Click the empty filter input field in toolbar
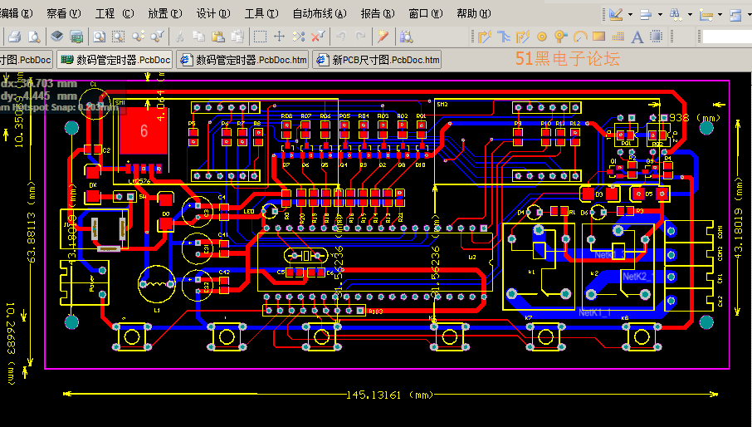The height and width of the screenshot is (427, 752). click(x=726, y=37)
